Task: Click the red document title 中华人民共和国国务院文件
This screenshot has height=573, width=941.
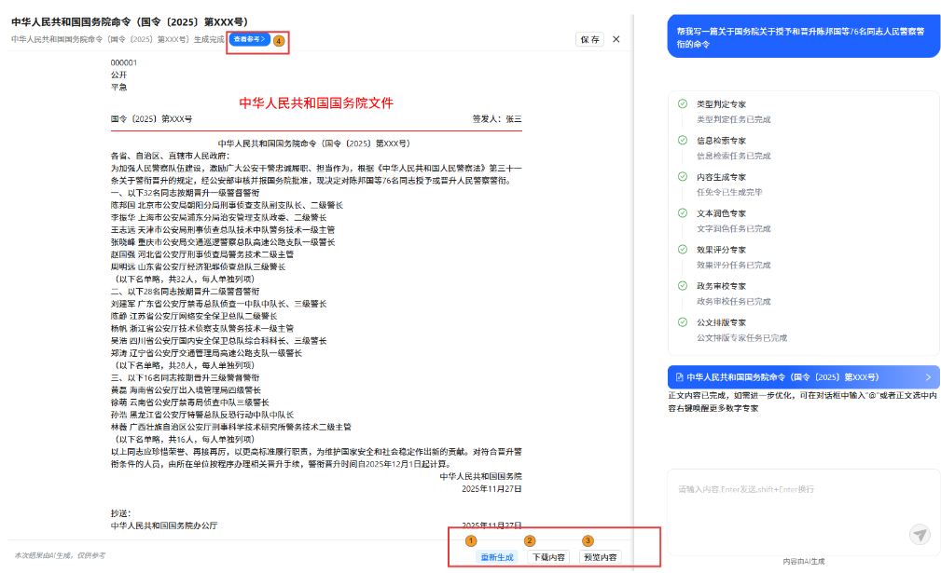Action: click(x=316, y=102)
